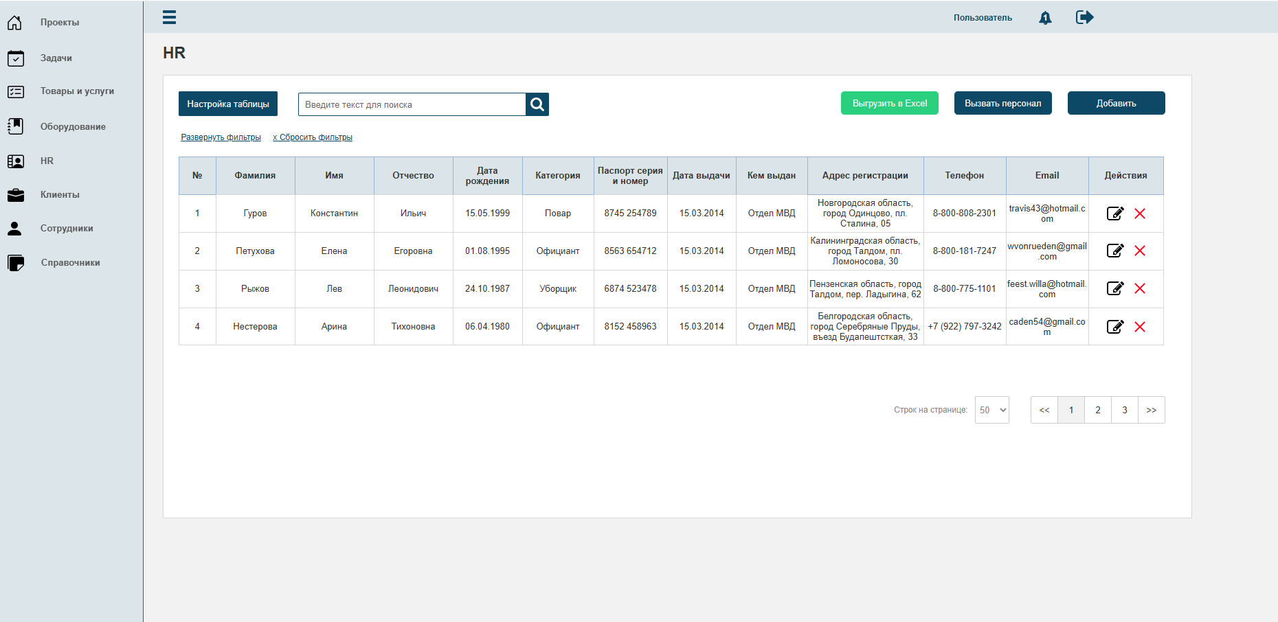Edit the record for Рыжов
Viewport: 1278px width, 622px height.
pos(1115,288)
